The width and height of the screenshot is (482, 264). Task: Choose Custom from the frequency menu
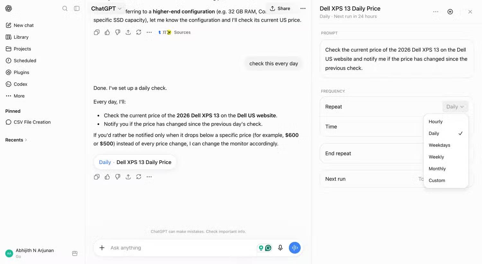coord(446,180)
